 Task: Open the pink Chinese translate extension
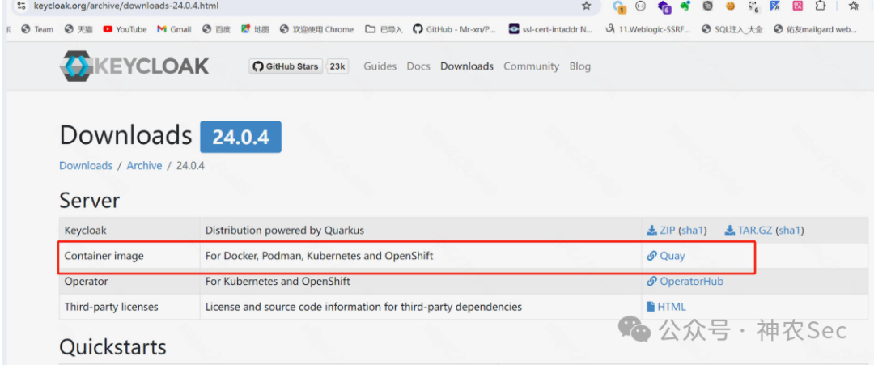coord(798,6)
